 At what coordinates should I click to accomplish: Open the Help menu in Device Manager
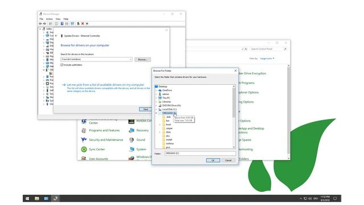[66, 19]
